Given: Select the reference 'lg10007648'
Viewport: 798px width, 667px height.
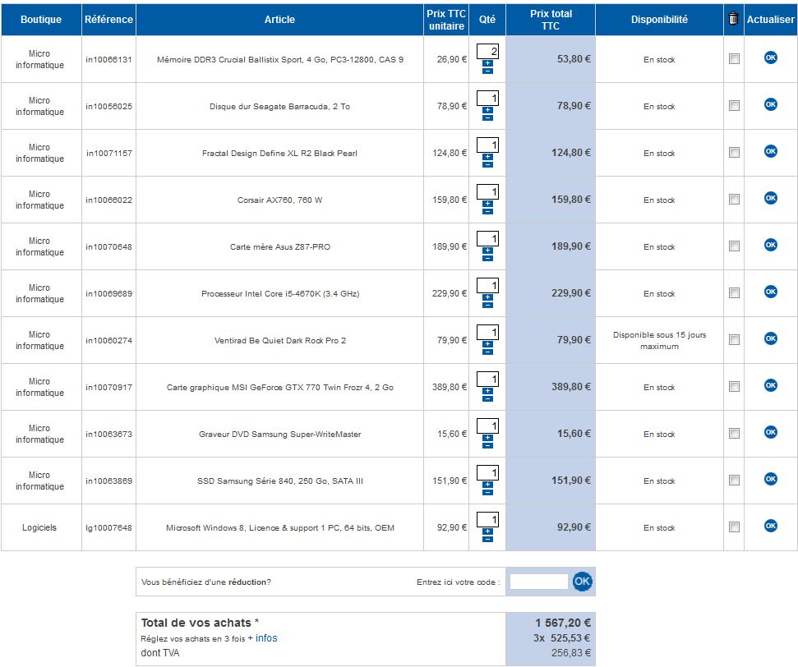Looking at the screenshot, I should (108, 527).
